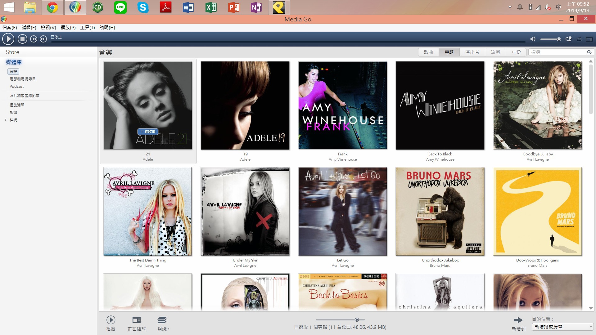Mute the volume speaker icon
The width and height of the screenshot is (596, 335).
533,39
